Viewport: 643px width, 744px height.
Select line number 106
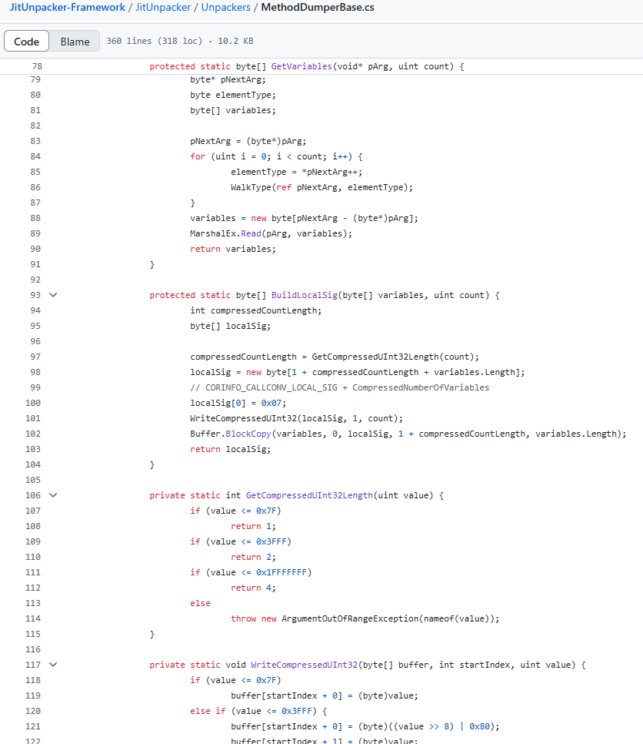(33, 495)
